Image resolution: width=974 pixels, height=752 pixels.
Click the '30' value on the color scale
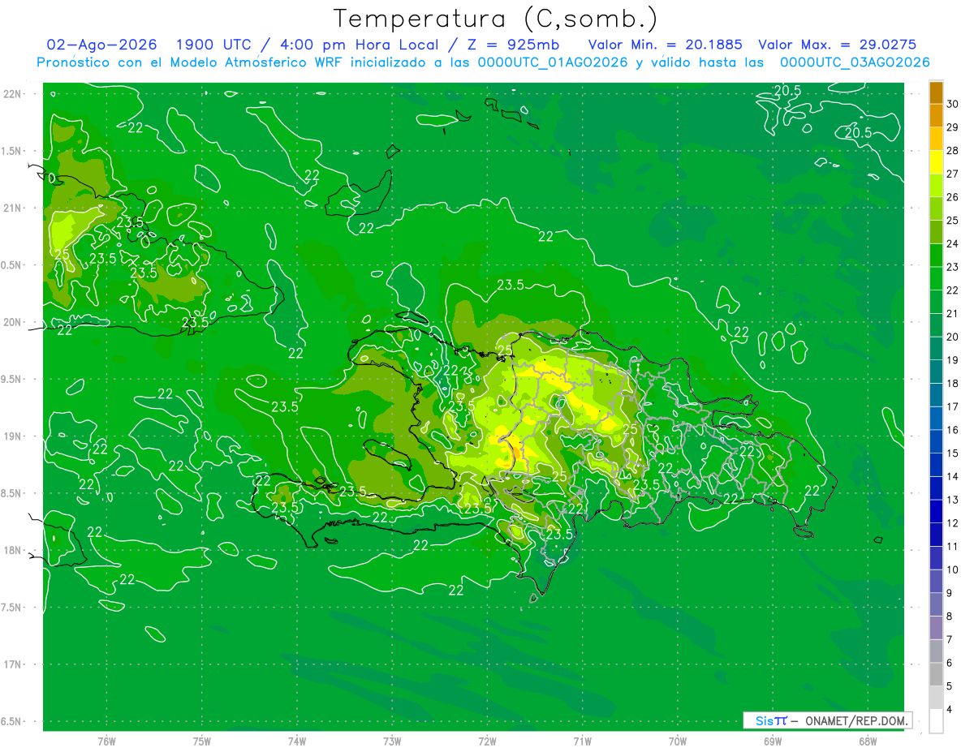952,104
